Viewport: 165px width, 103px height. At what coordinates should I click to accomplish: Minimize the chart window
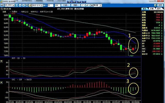pos(151,1)
